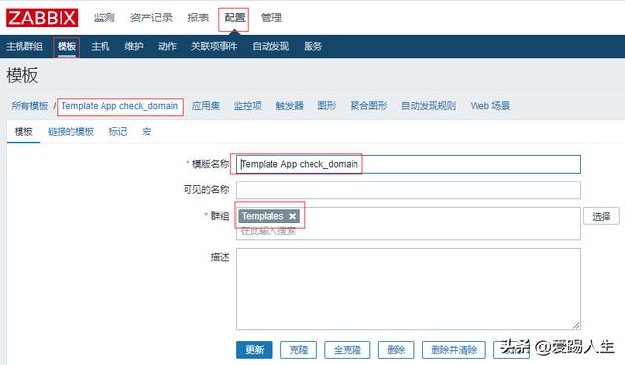The image size is (625, 365).
Task: Open 触发器 link
Action: click(289, 106)
